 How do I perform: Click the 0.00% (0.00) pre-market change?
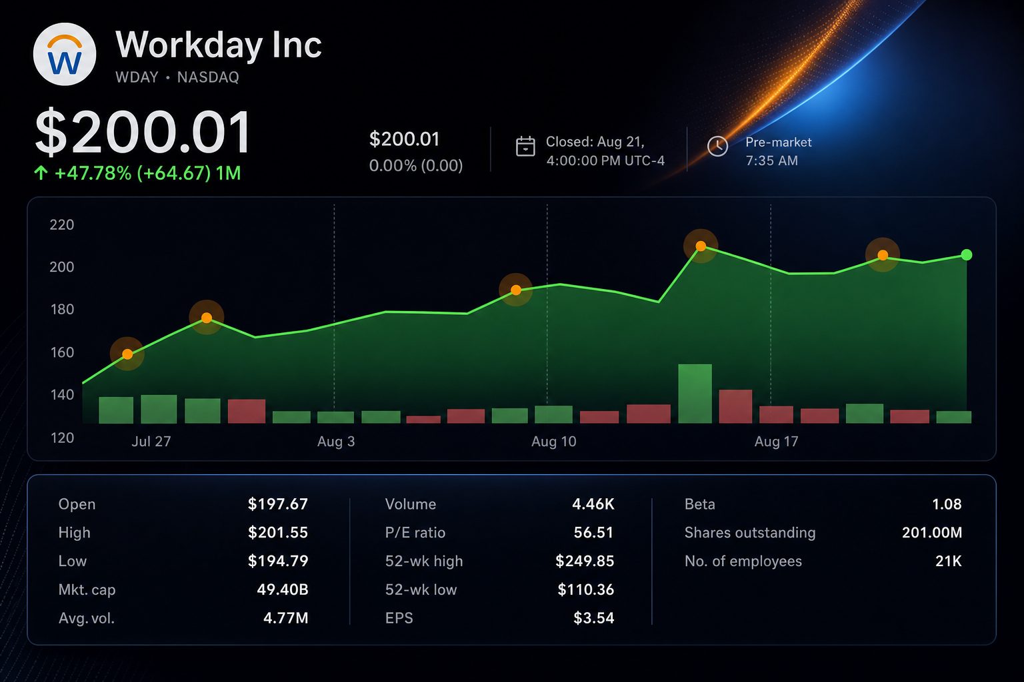coord(416,165)
